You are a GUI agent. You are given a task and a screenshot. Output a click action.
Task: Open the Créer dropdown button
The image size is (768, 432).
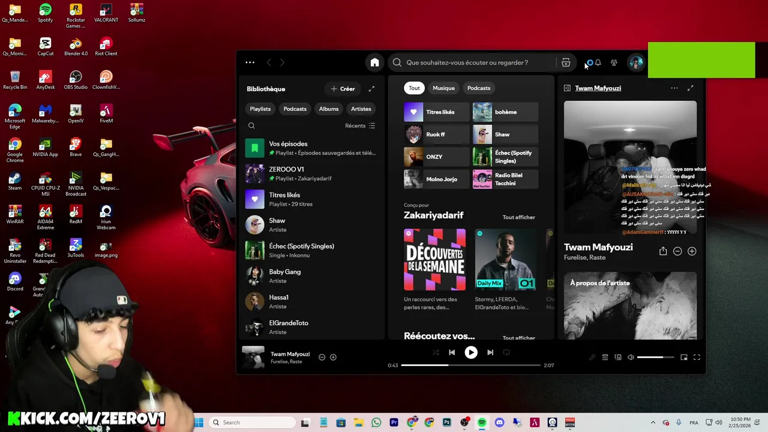pos(343,89)
